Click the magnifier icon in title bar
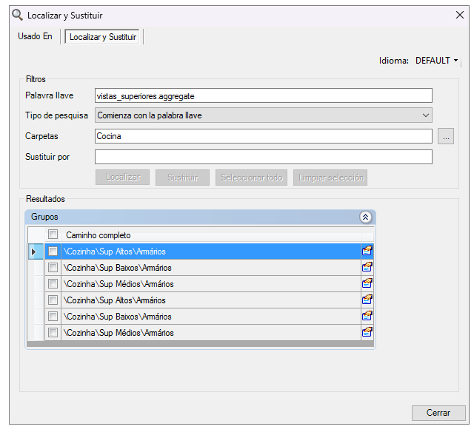This screenshot has width=474, height=432. click(x=18, y=14)
